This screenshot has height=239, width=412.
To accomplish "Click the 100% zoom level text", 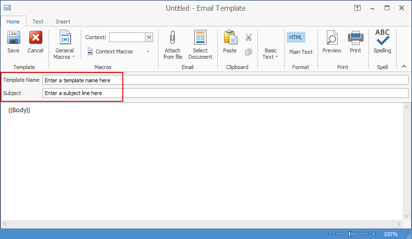I will [391, 234].
